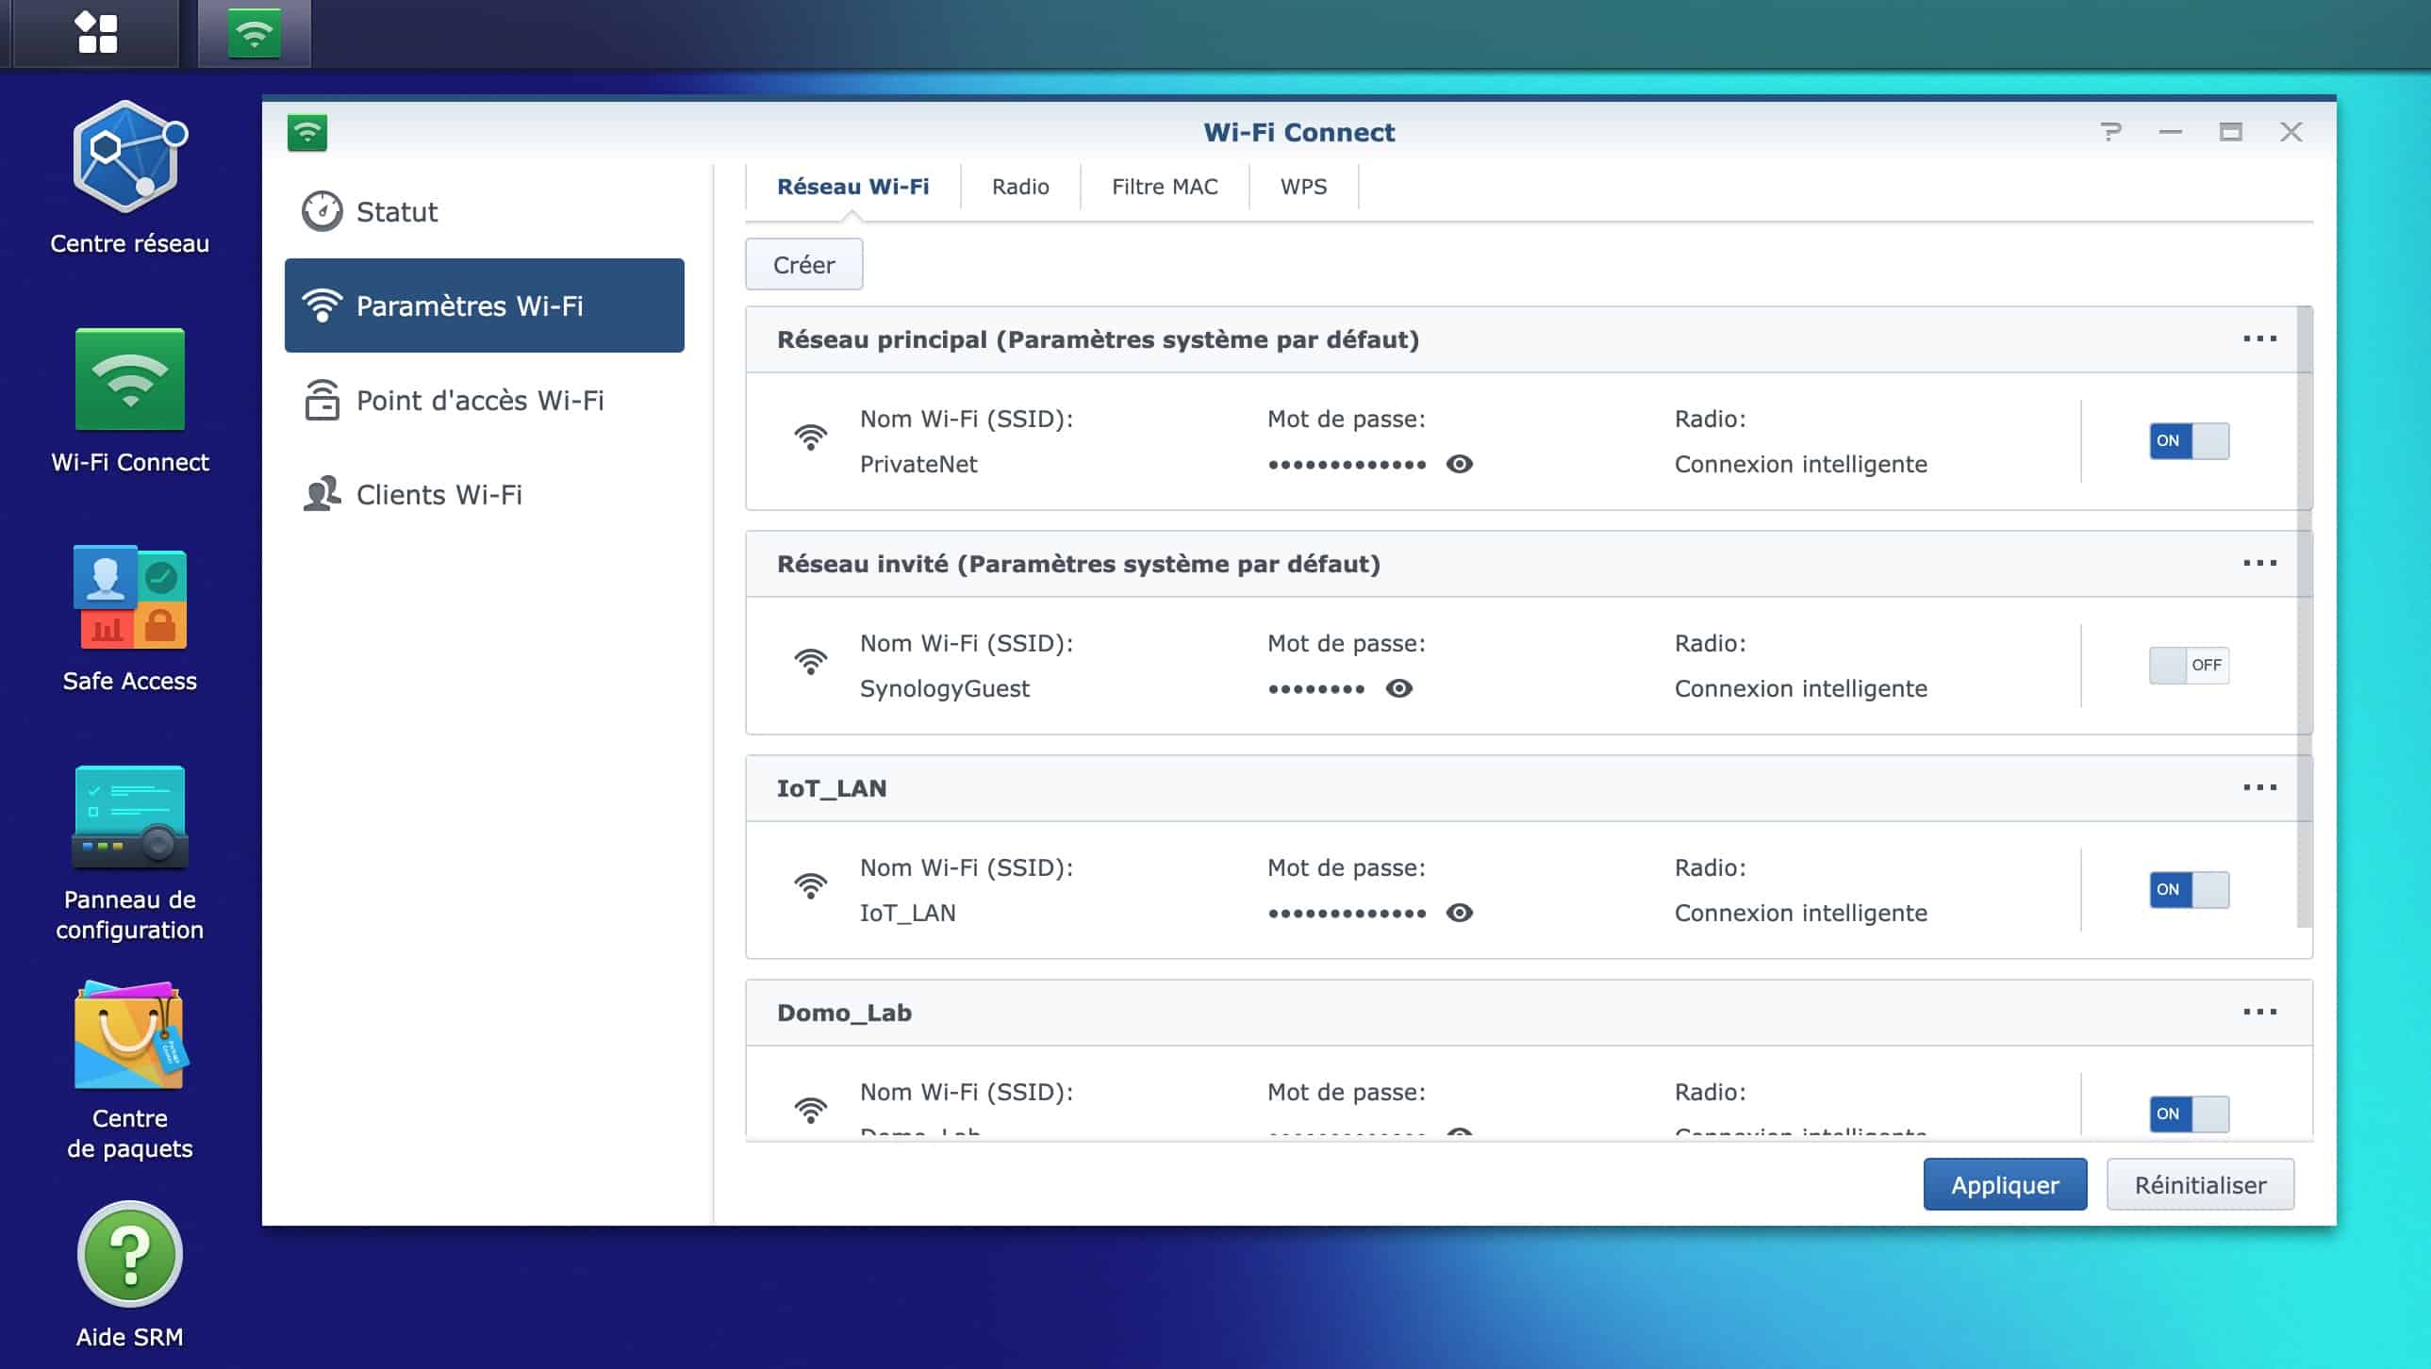2431x1369 pixels.
Task: Toggle the Domo_Lab network switch
Action: click(x=2190, y=1114)
